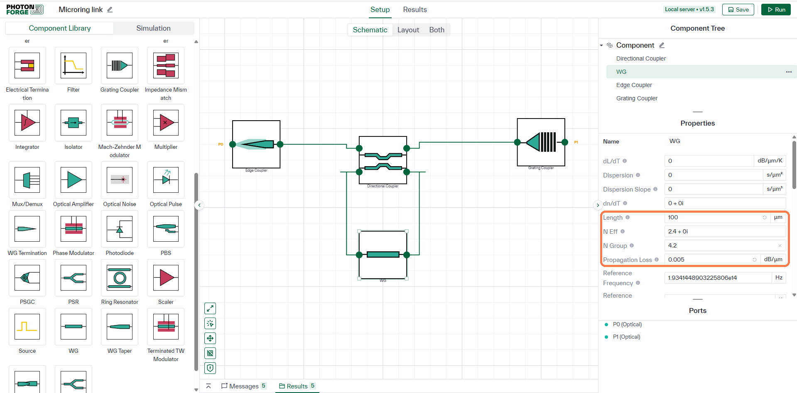Select Edge Coupler in component tree
The image size is (797, 393).
pos(634,85)
